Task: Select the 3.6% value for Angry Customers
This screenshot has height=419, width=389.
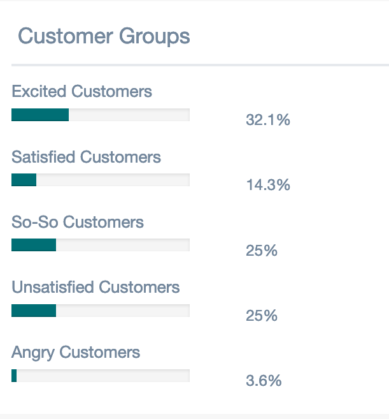Action: 264,381
